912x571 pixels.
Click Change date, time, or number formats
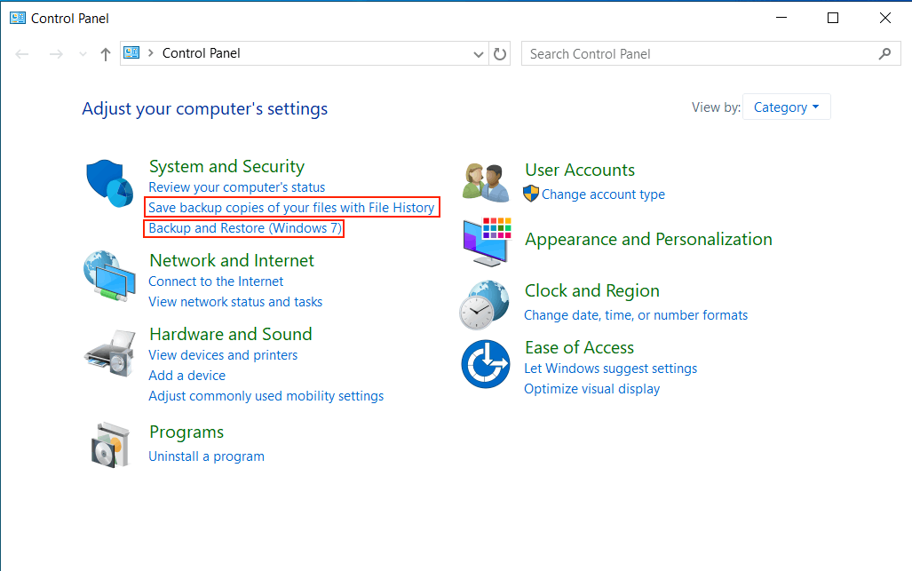coord(636,315)
